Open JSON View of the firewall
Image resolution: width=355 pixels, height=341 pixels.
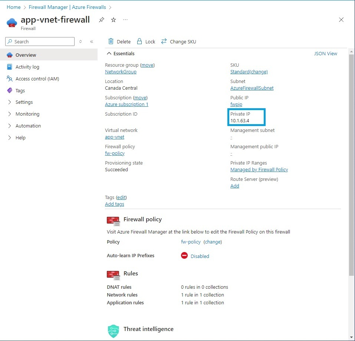click(325, 53)
